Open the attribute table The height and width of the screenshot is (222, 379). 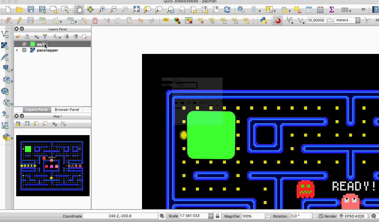[x=309, y=10]
